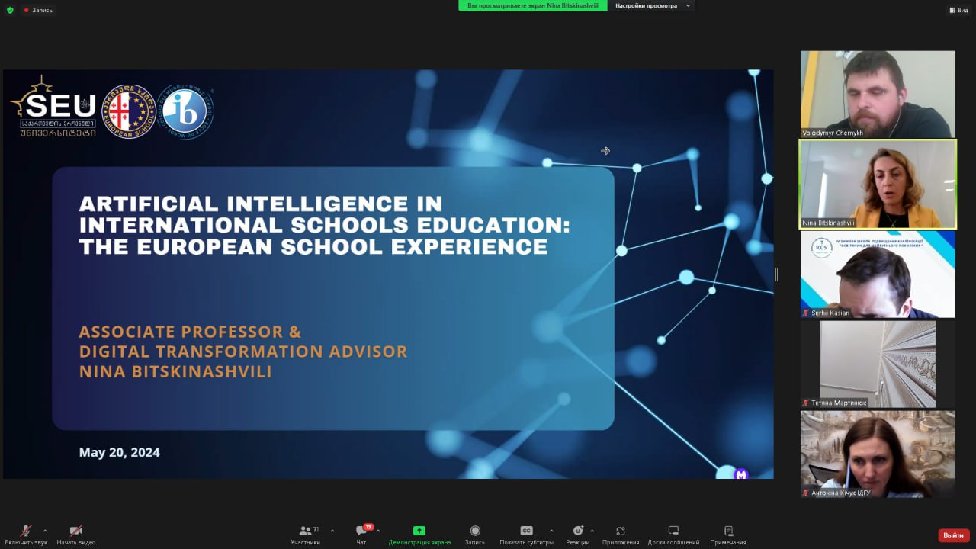The image size is (976, 549).
Task: Expand options arrow next to Участники
Action: 332,531
